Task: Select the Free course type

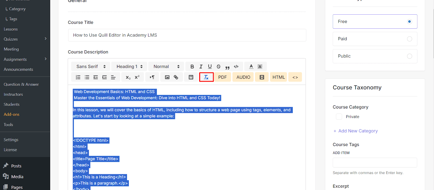Action: (x=375, y=21)
